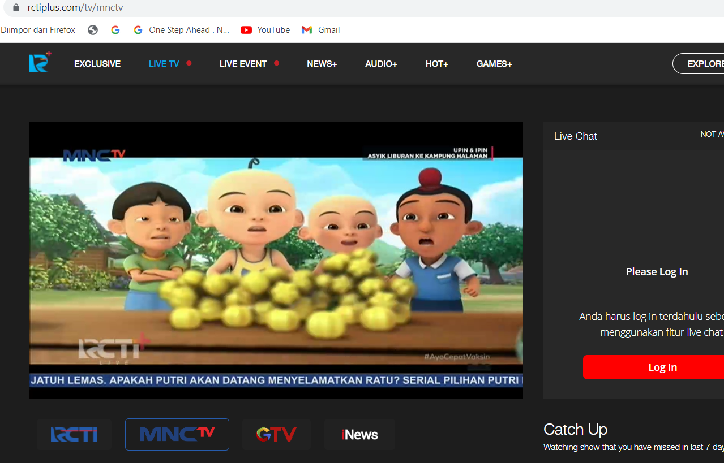
Task: Navigate to NEWS+ section
Action: coord(322,64)
